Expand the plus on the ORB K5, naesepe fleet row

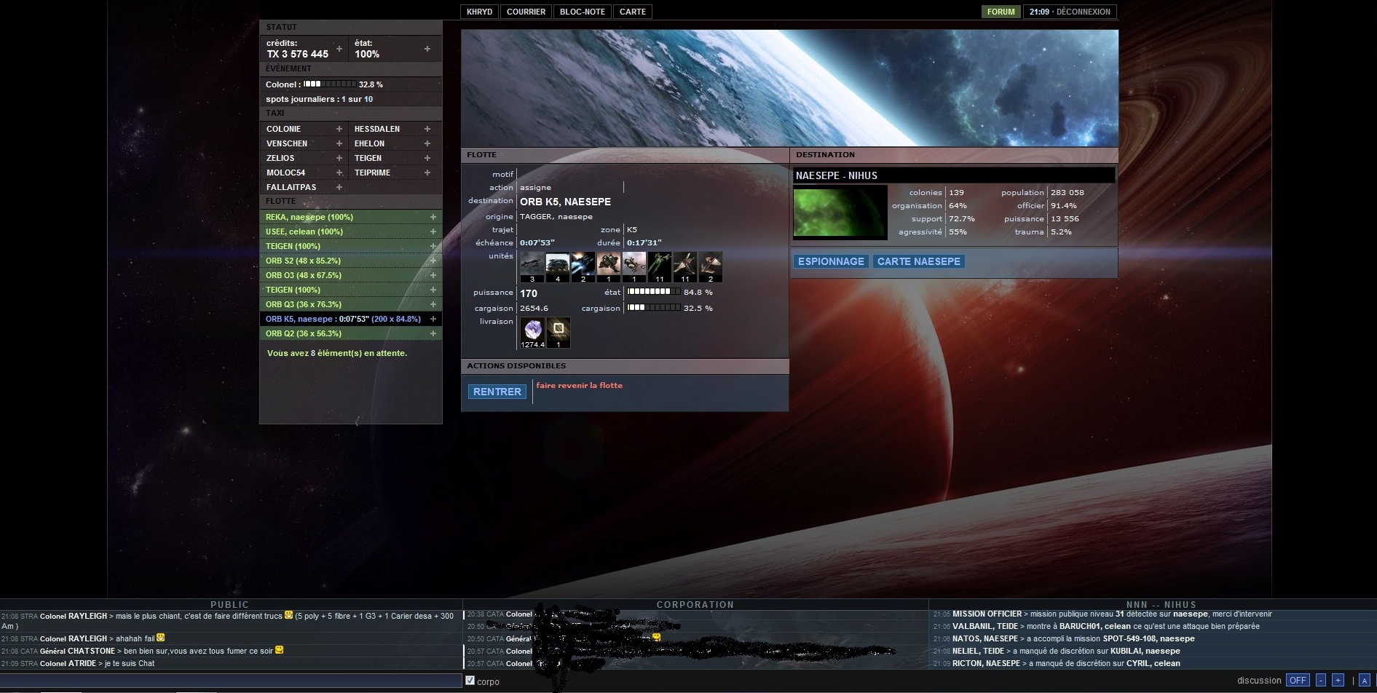[433, 319]
